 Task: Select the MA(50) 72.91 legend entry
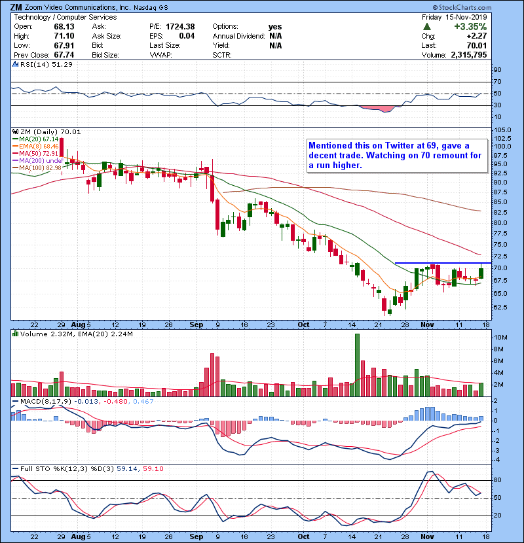[35, 153]
